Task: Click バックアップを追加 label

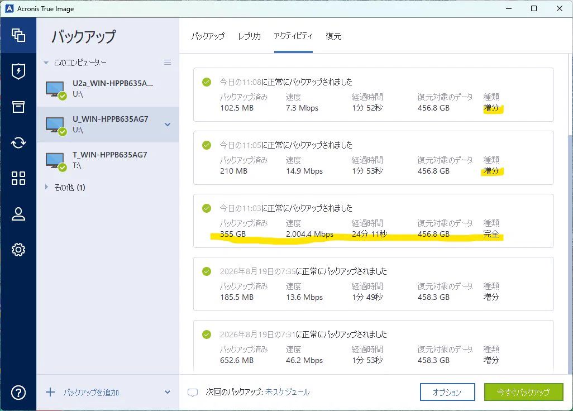Action: tap(92, 393)
